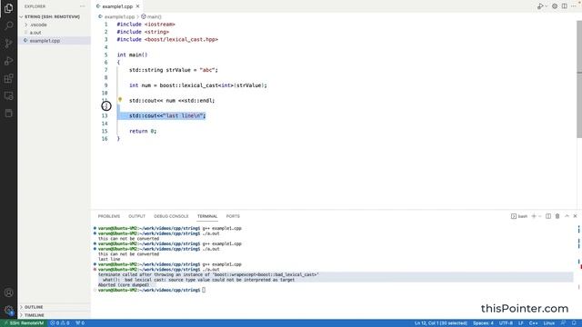Open notifications bell in status bar

pos(574,323)
